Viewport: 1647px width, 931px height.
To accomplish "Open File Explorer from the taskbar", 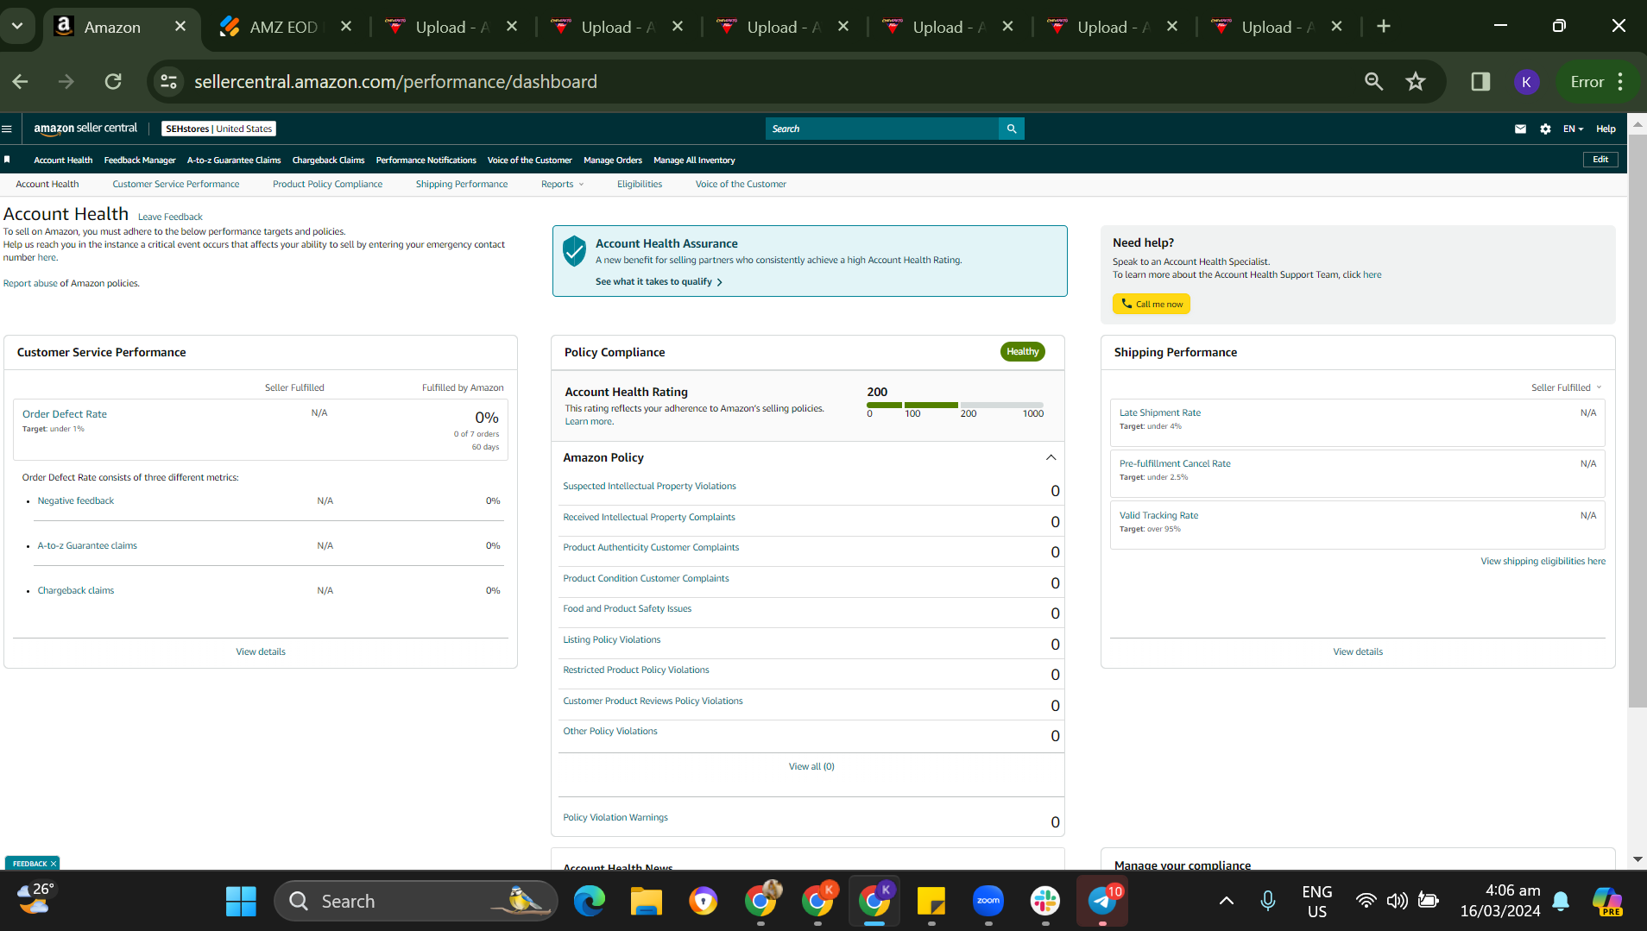I will [x=647, y=902].
